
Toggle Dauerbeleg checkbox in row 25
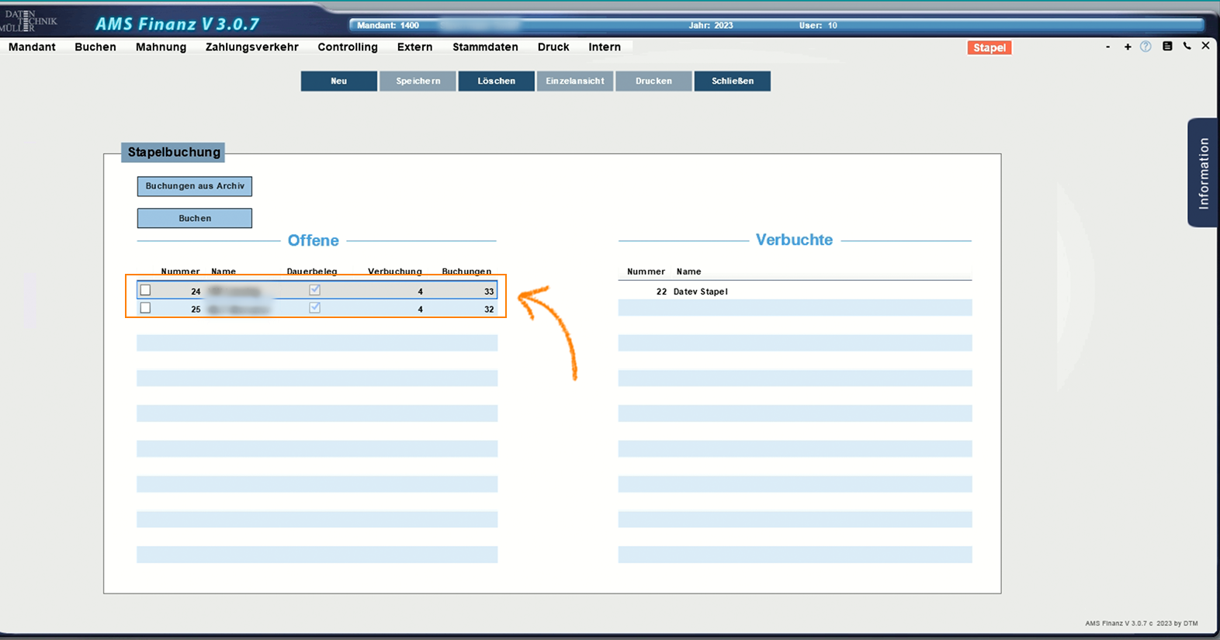[314, 308]
